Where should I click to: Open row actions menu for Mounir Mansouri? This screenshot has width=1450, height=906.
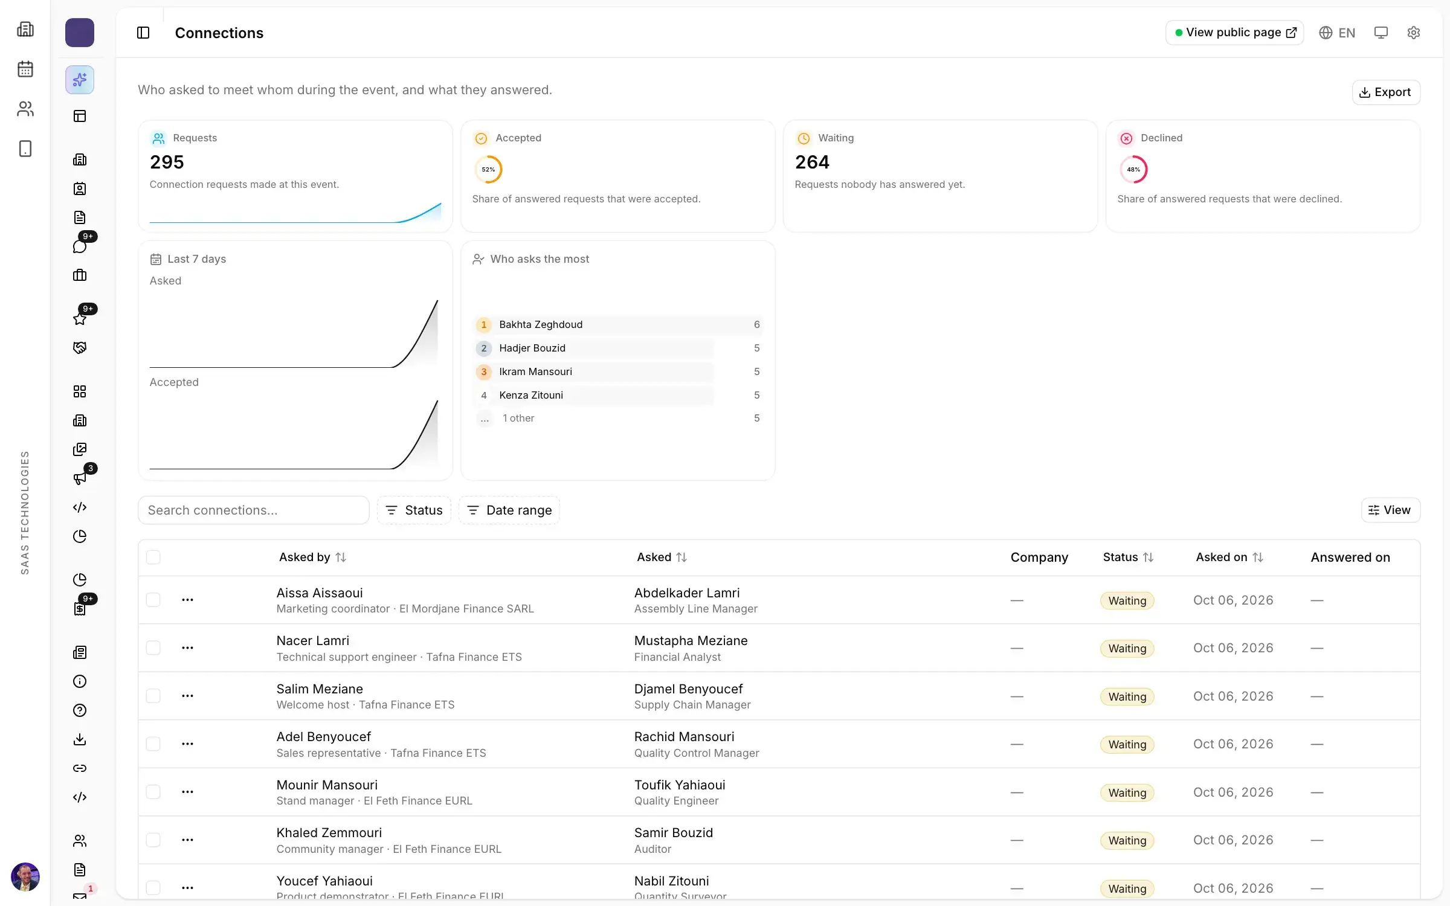coord(187,792)
